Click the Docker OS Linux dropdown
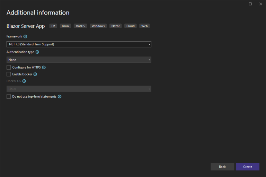 click(79, 89)
